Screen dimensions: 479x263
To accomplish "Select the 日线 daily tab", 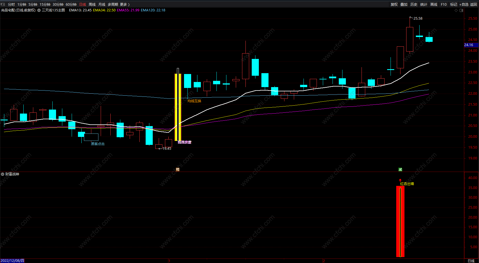I will point(82,4).
